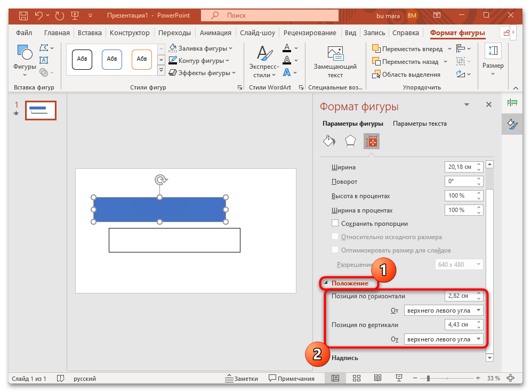Click the Size and Properties icon

pos(371,141)
